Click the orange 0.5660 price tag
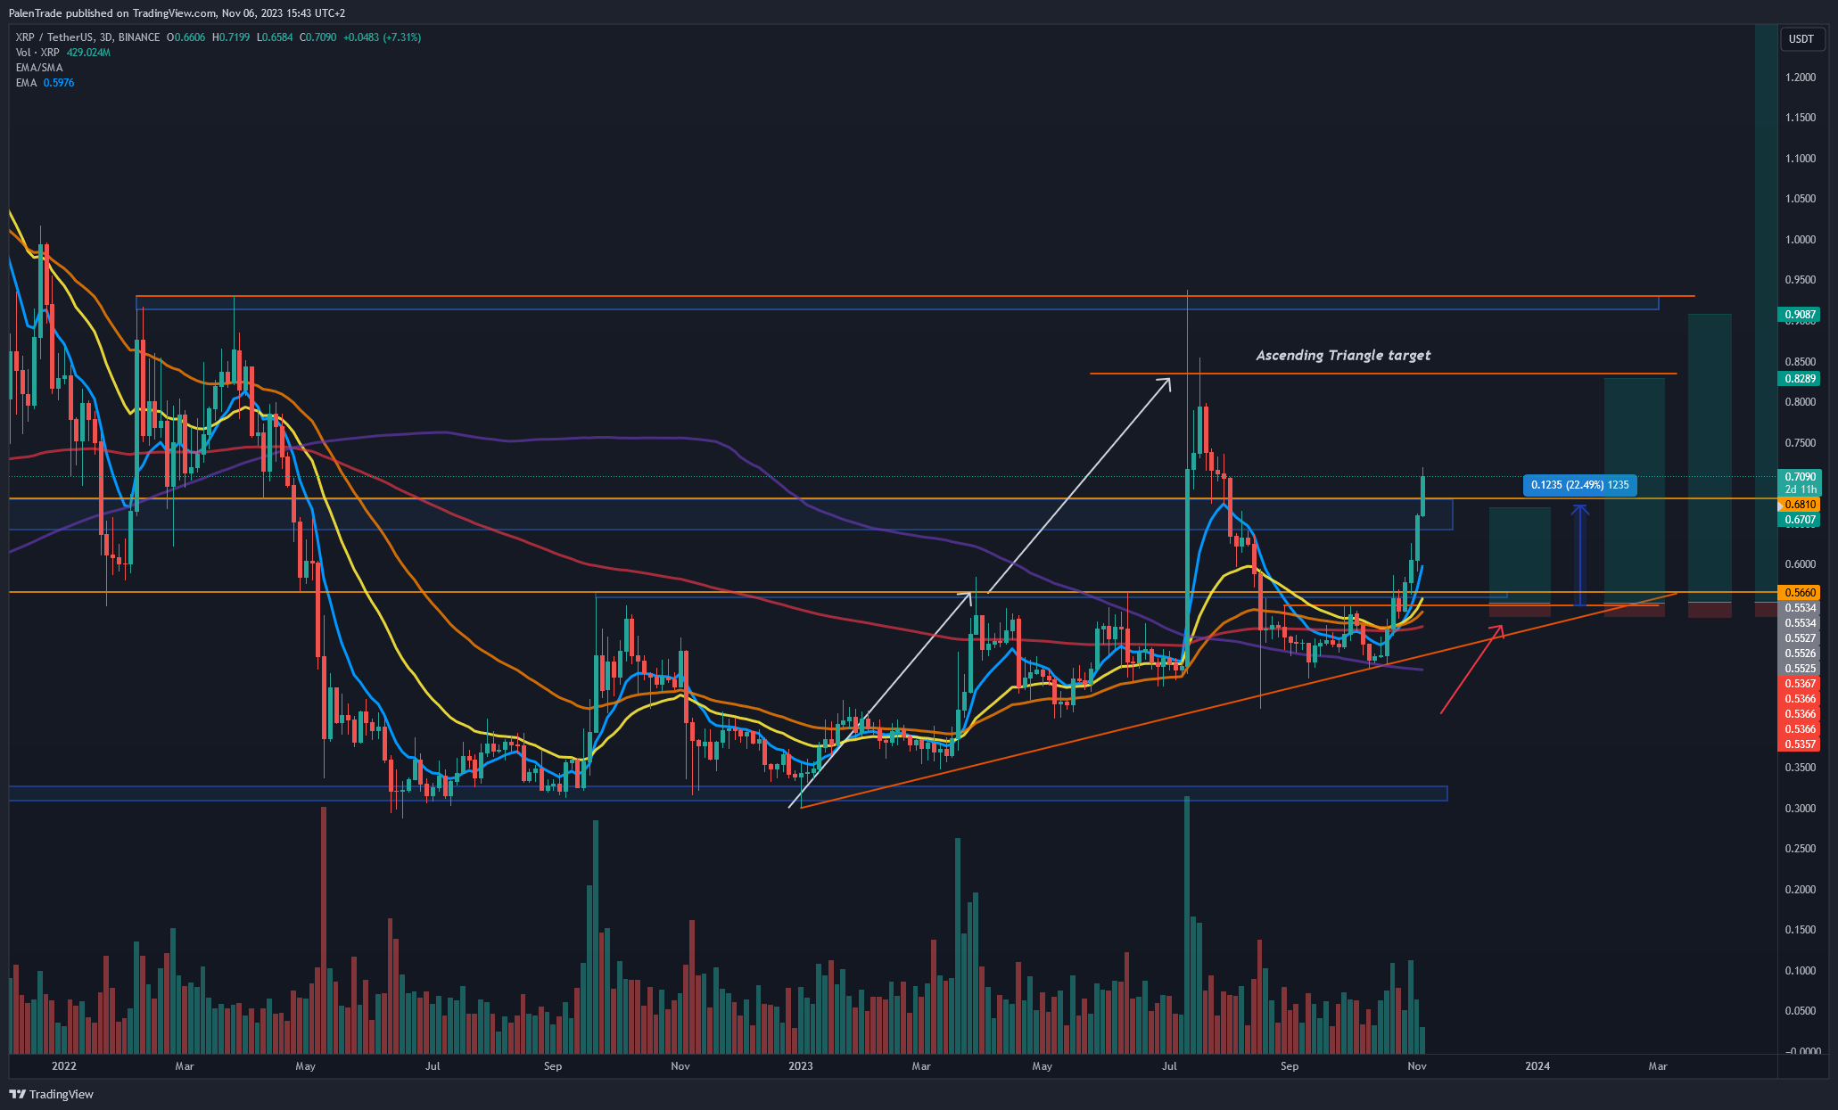1838x1110 pixels. tap(1800, 593)
